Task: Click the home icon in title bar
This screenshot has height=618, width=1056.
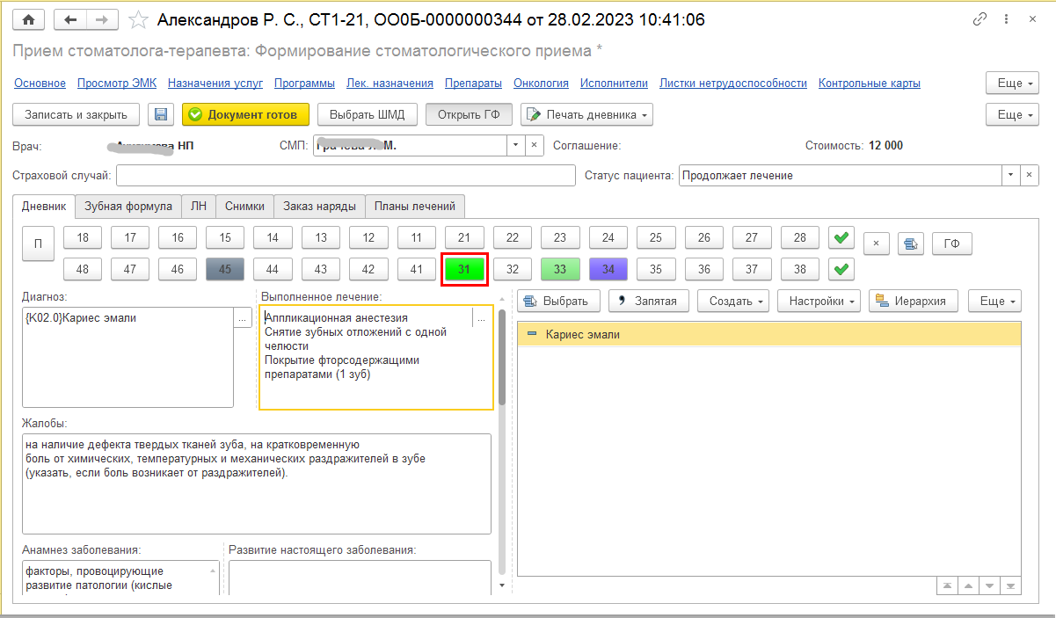Action: pos(30,19)
